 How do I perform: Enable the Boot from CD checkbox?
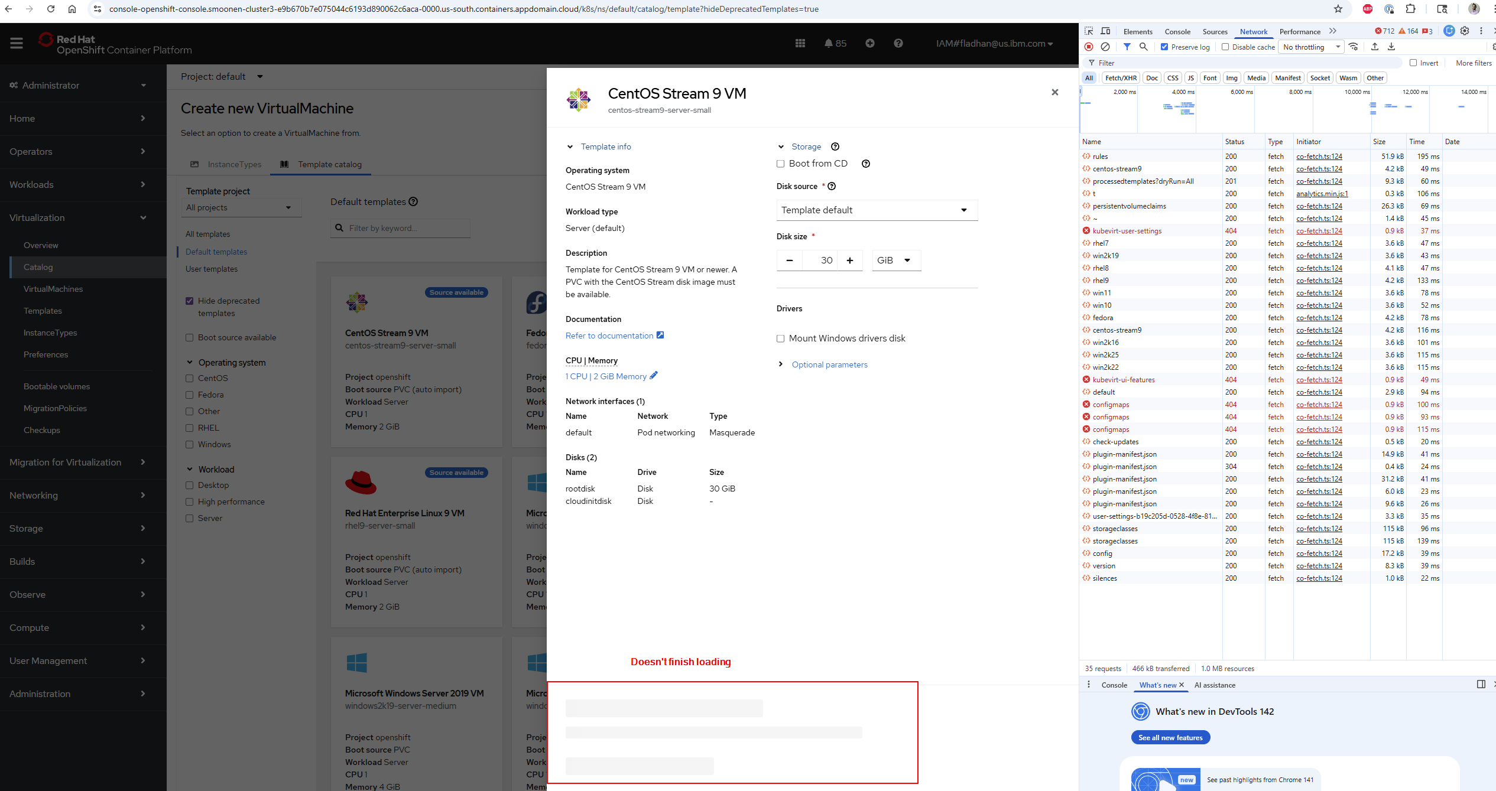[x=780, y=164]
